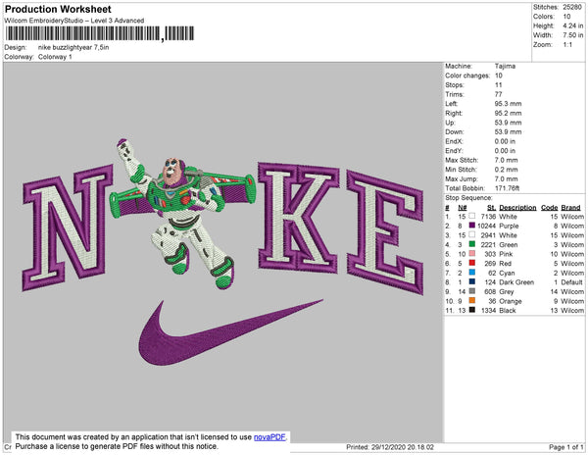Click the Pink color swatch in stop sequence
This screenshot has width=588, height=455.
click(x=472, y=254)
